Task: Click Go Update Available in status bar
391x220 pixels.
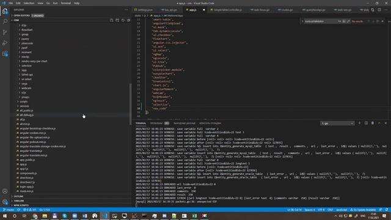Action: pos(363,210)
